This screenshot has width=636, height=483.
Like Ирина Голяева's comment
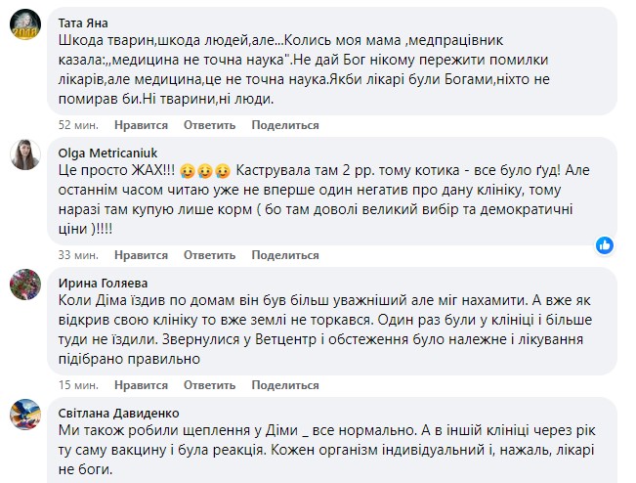(141, 385)
